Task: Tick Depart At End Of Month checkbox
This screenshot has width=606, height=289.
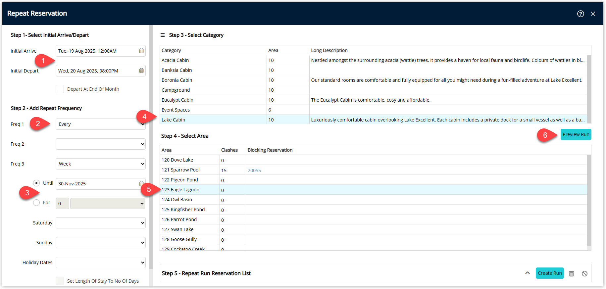Action: (x=60, y=89)
